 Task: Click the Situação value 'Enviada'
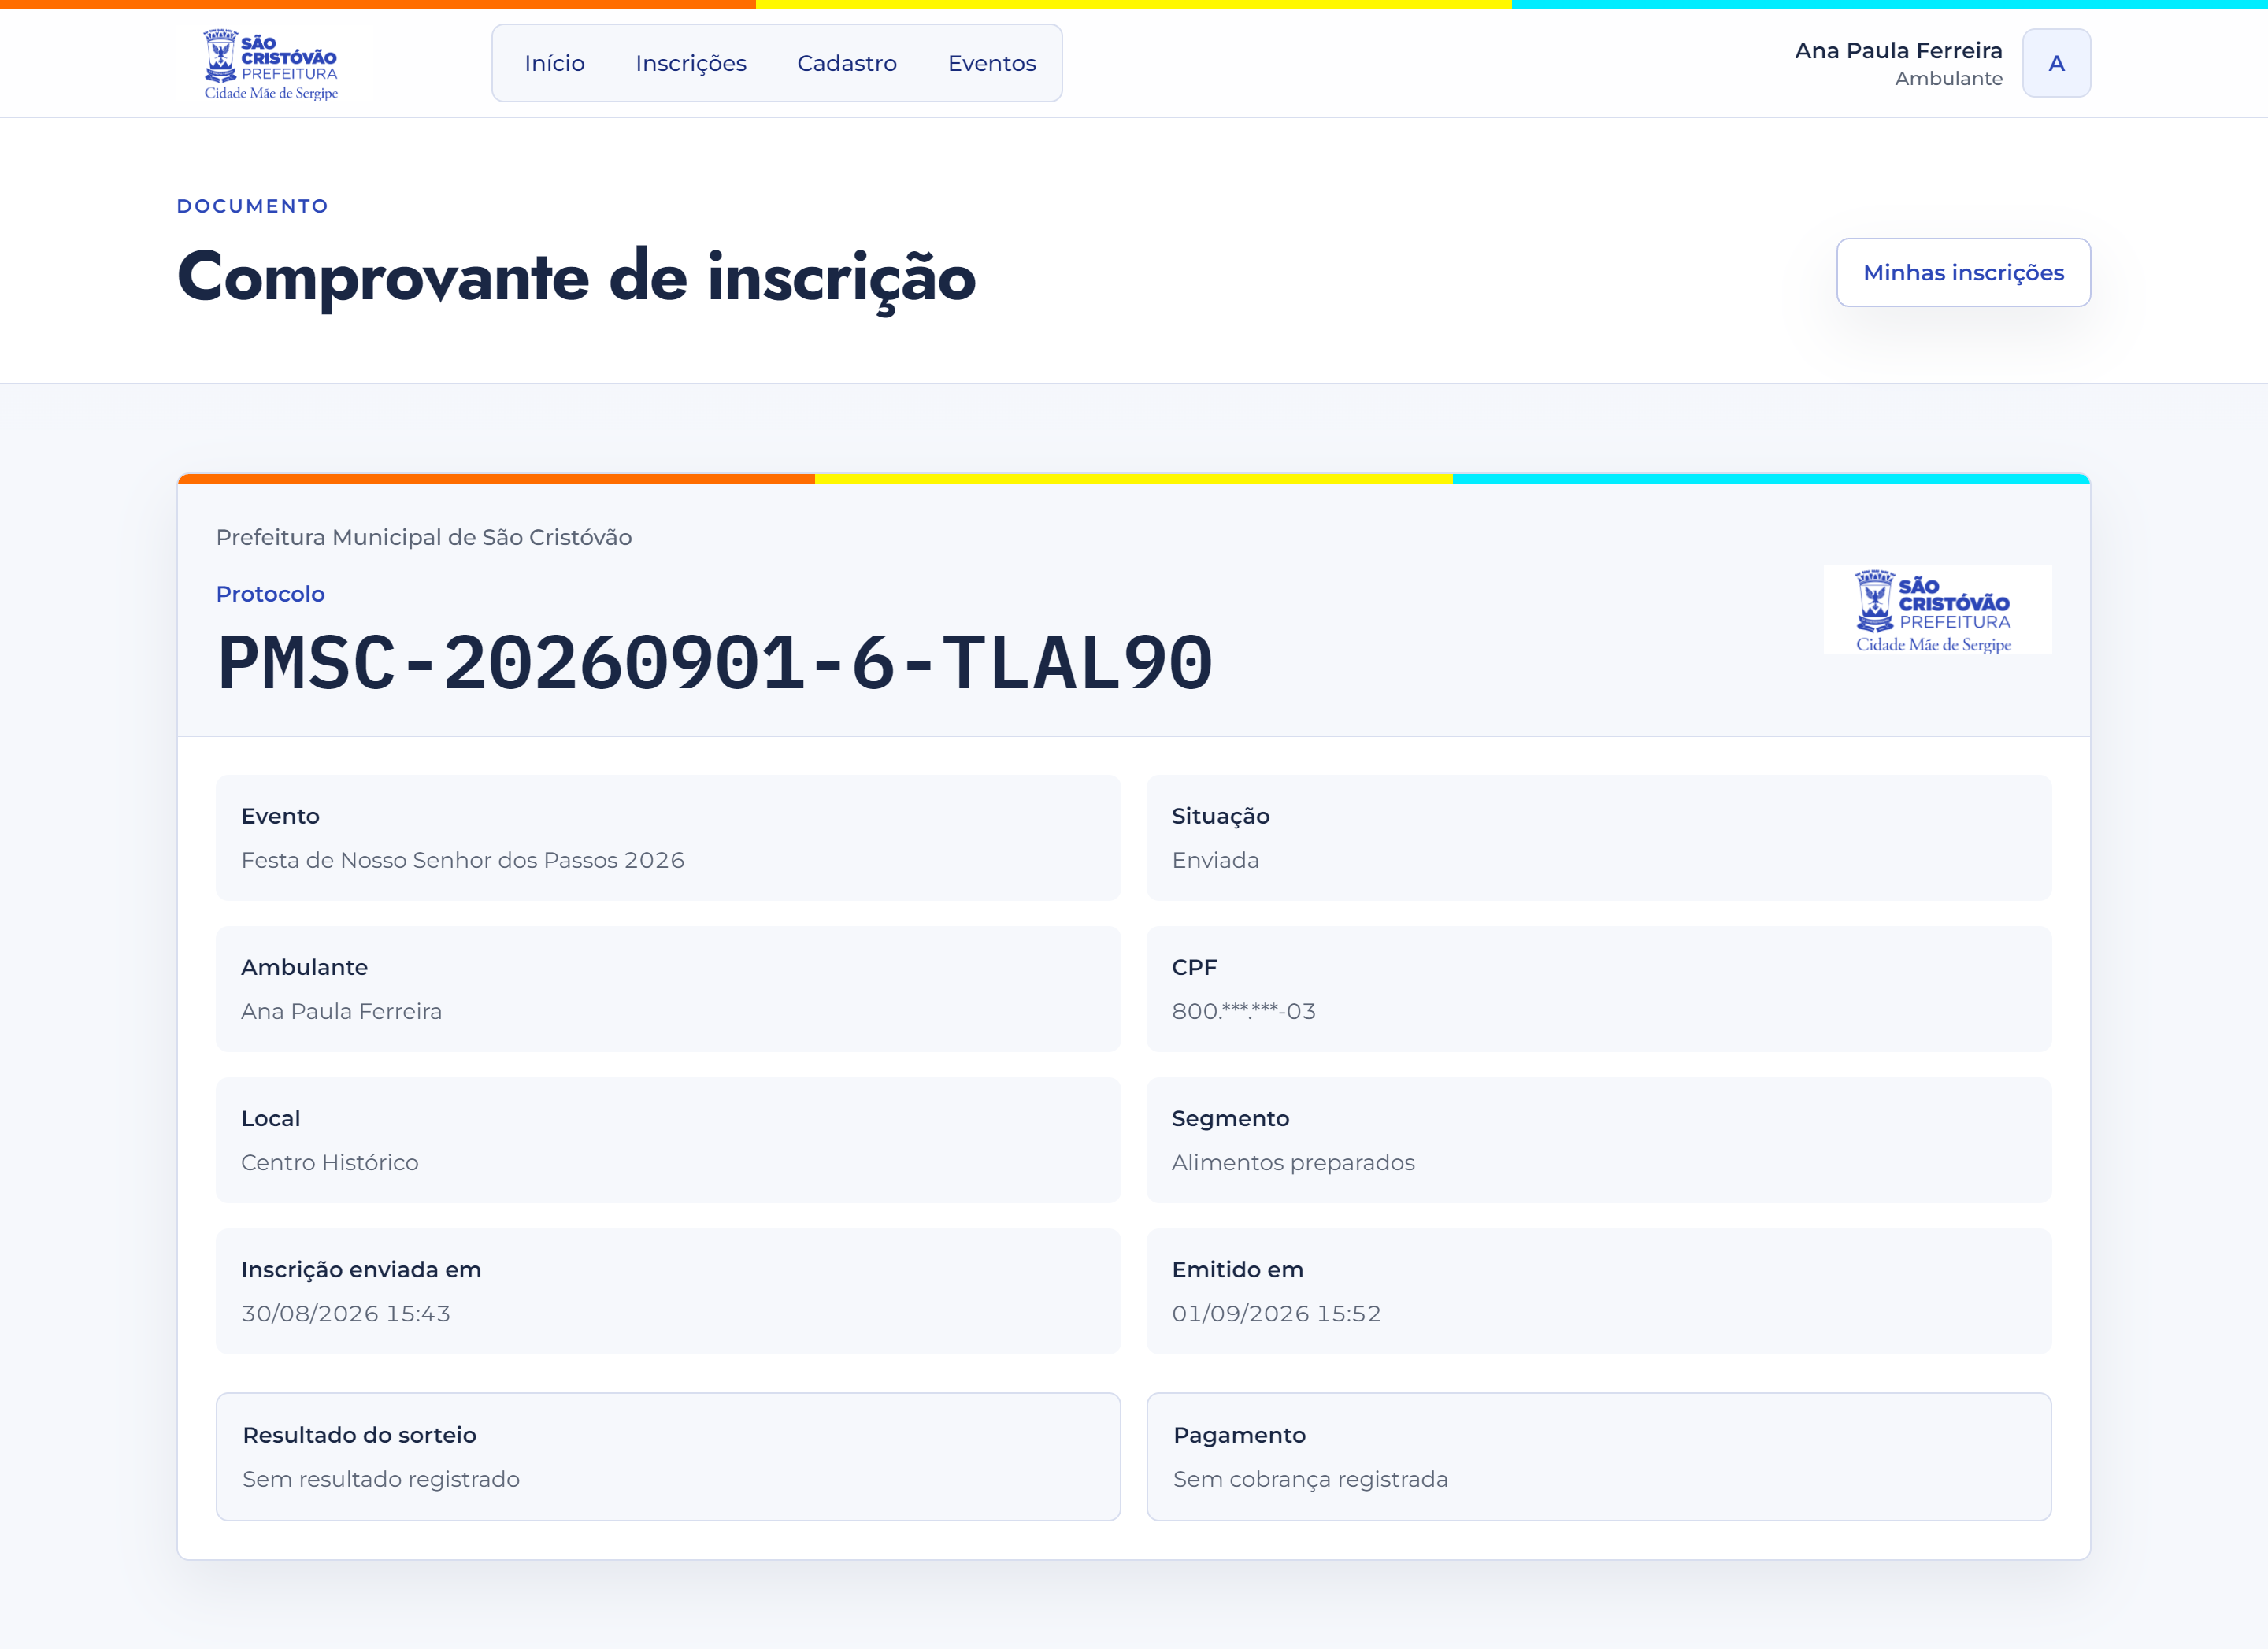(1215, 860)
